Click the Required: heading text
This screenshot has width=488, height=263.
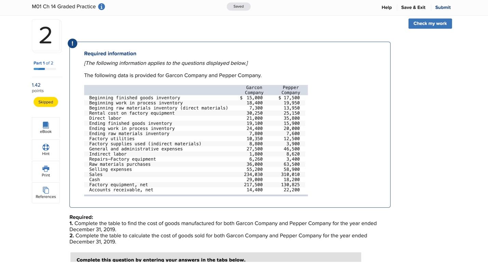point(81,217)
